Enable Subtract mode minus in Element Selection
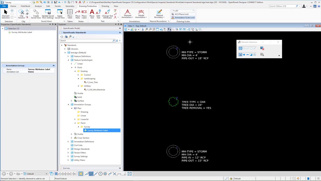321x181 pixels. [x=248, y=55]
